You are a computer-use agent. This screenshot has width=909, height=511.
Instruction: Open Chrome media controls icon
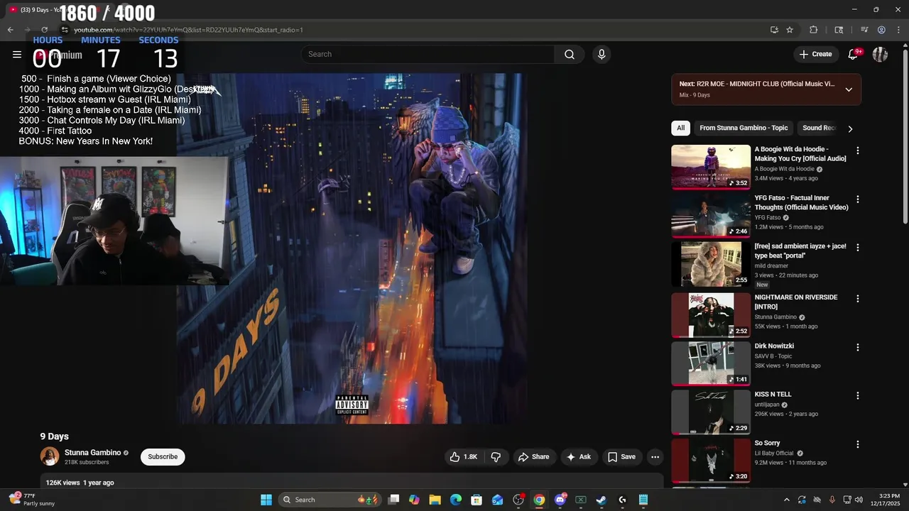pyautogui.click(x=864, y=30)
